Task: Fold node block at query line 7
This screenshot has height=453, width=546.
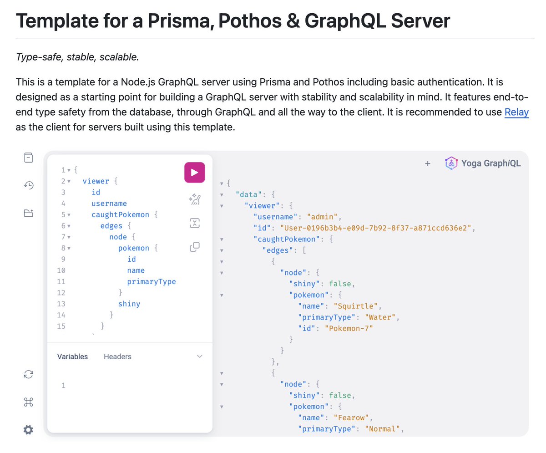Action: click(69, 237)
